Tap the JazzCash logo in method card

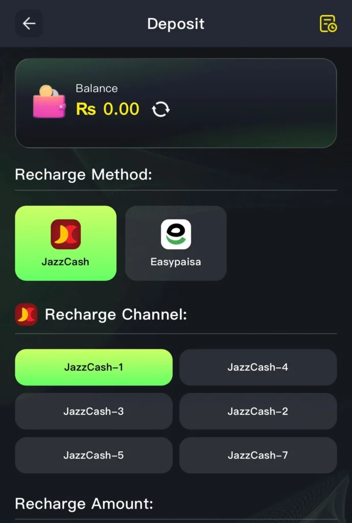point(66,234)
